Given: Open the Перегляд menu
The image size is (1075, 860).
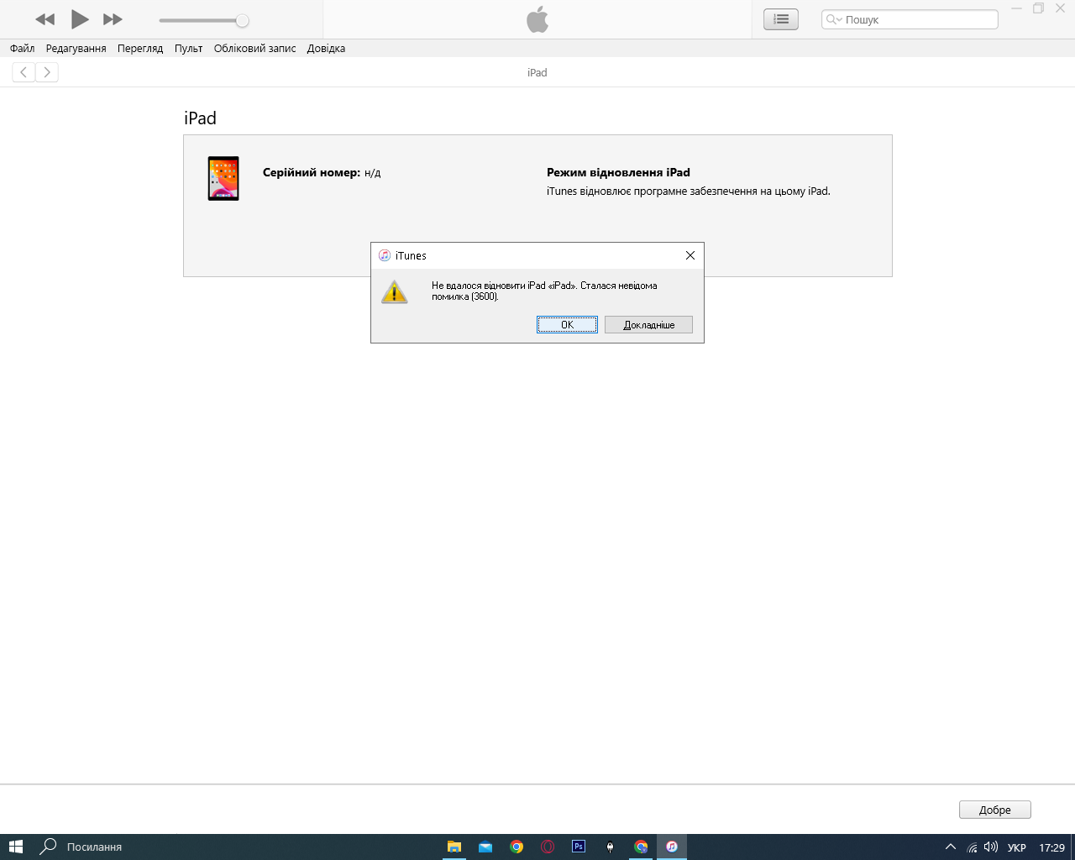Looking at the screenshot, I should pyautogui.click(x=140, y=48).
